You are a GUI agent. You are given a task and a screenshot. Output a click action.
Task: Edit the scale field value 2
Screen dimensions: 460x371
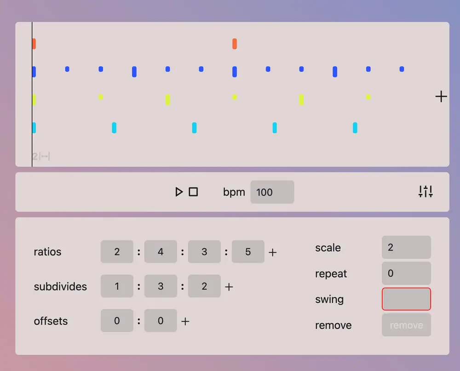pos(406,247)
